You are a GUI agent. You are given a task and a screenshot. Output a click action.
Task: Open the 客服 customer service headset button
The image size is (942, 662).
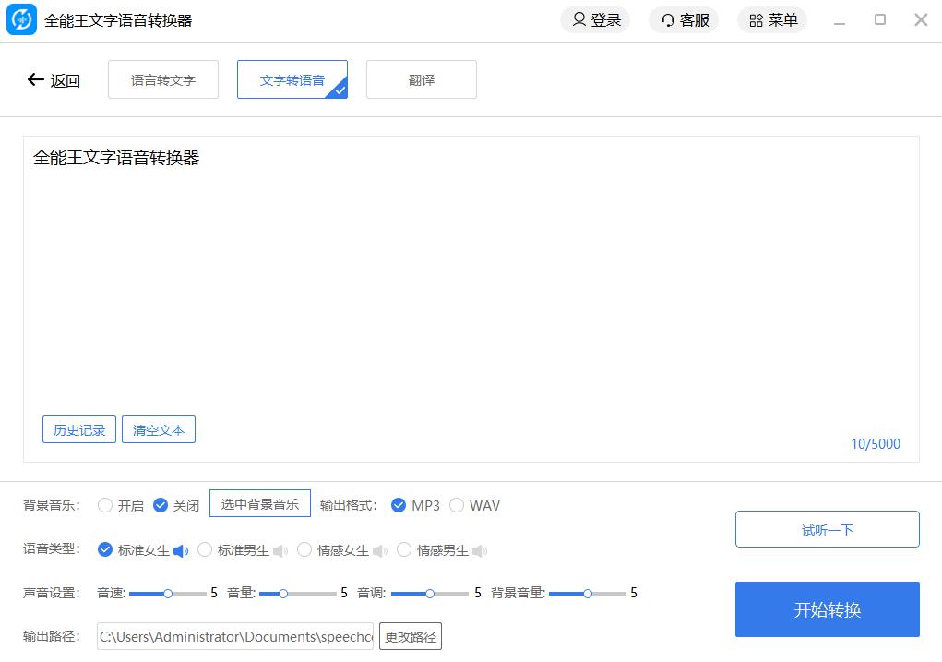tap(685, 20)
